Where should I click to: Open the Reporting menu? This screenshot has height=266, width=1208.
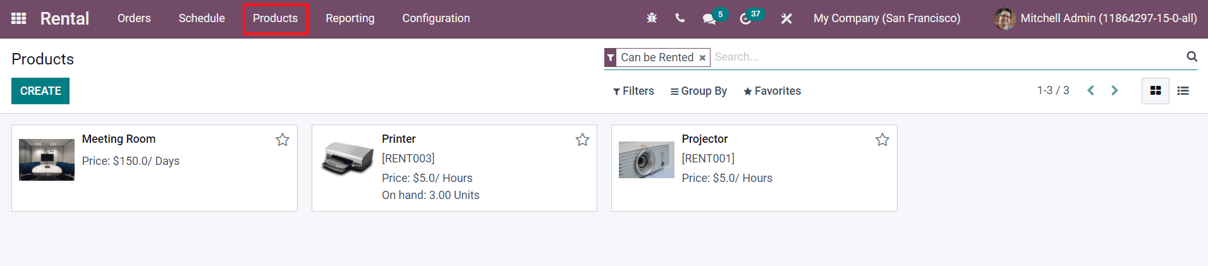(350, 18)
